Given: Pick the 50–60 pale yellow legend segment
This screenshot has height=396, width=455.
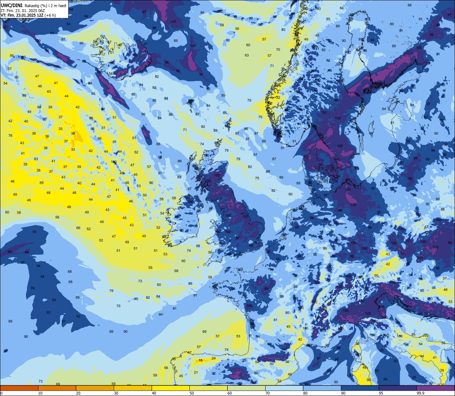Looking at the screenshot, I should [x=208, y=388].
